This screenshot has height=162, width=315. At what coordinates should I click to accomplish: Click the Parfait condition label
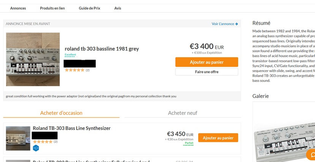[189, 143]
